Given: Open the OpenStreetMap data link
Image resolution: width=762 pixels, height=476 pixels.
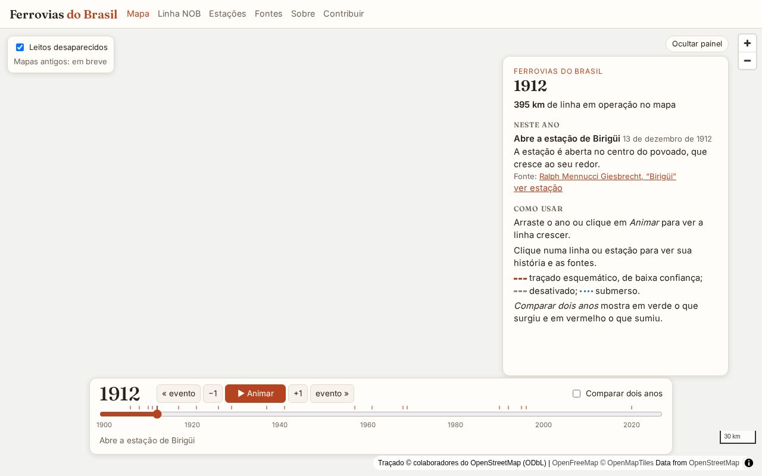Looking at the screenshot, I should point(714,463).
